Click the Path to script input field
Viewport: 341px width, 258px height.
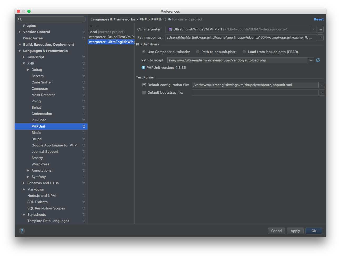pos(237,60)
